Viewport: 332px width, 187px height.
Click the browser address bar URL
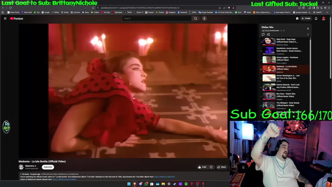pos(140,8)
